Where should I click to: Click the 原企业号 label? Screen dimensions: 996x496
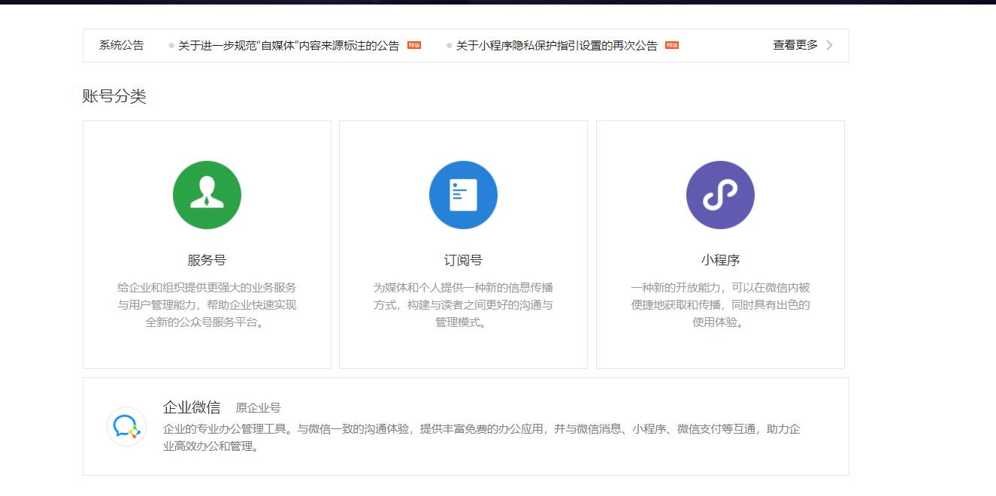(x=258, y=408)
